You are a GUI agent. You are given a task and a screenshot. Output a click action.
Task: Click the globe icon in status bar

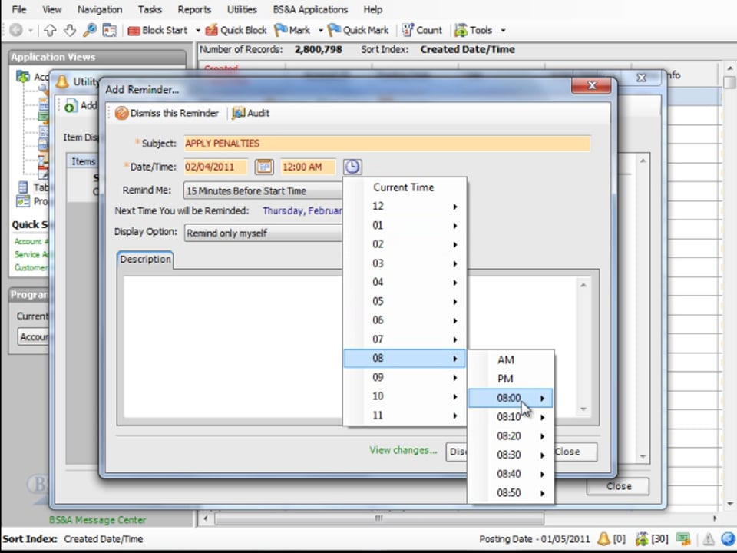coord(728,538)
